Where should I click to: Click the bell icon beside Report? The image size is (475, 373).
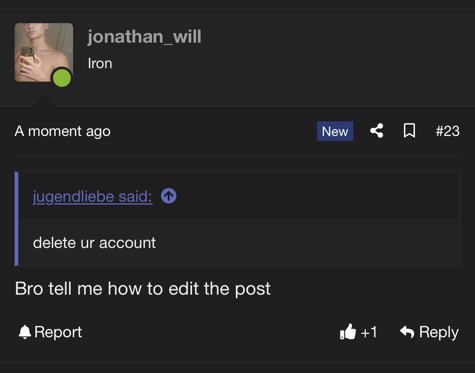[x=25, y=332]
